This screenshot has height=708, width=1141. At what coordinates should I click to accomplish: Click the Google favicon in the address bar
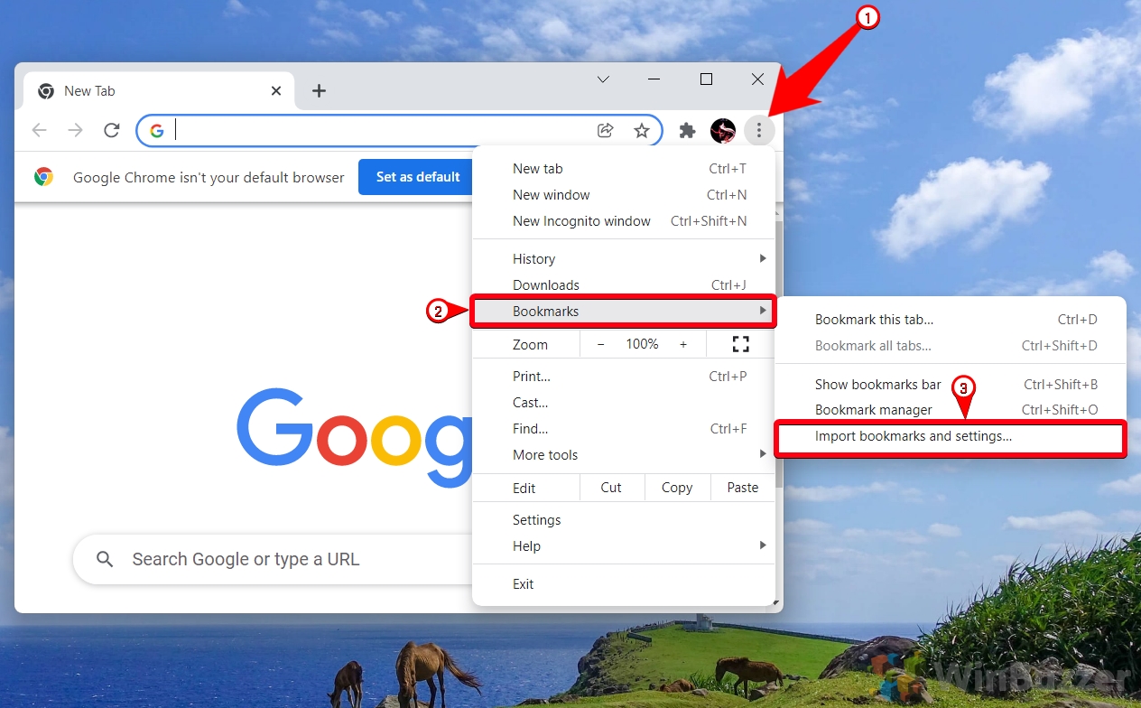[x=157, y=130]
